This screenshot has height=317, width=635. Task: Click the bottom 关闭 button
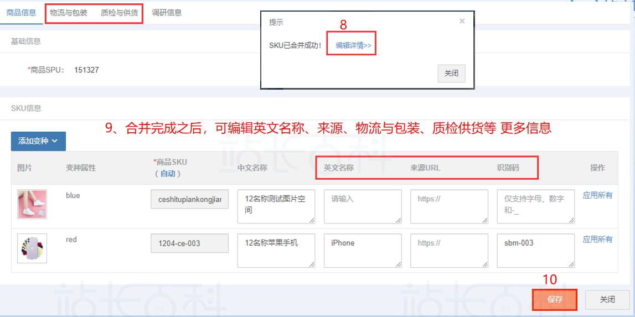coord(607,300)
